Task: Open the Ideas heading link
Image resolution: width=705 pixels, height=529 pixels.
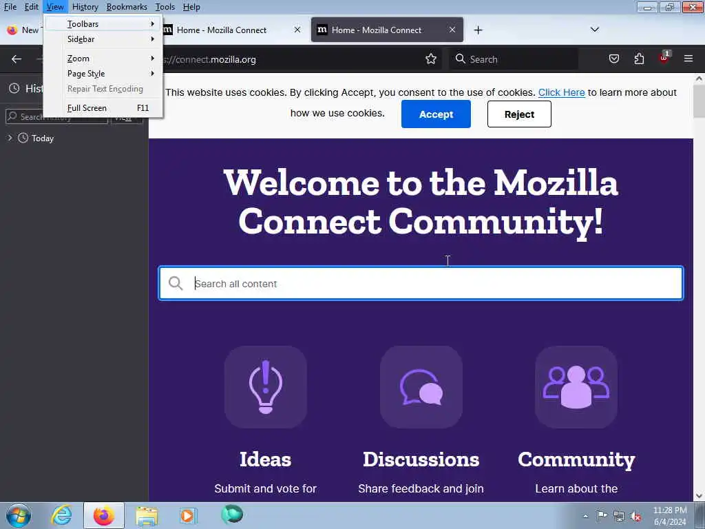Action: tap(265, 459)
